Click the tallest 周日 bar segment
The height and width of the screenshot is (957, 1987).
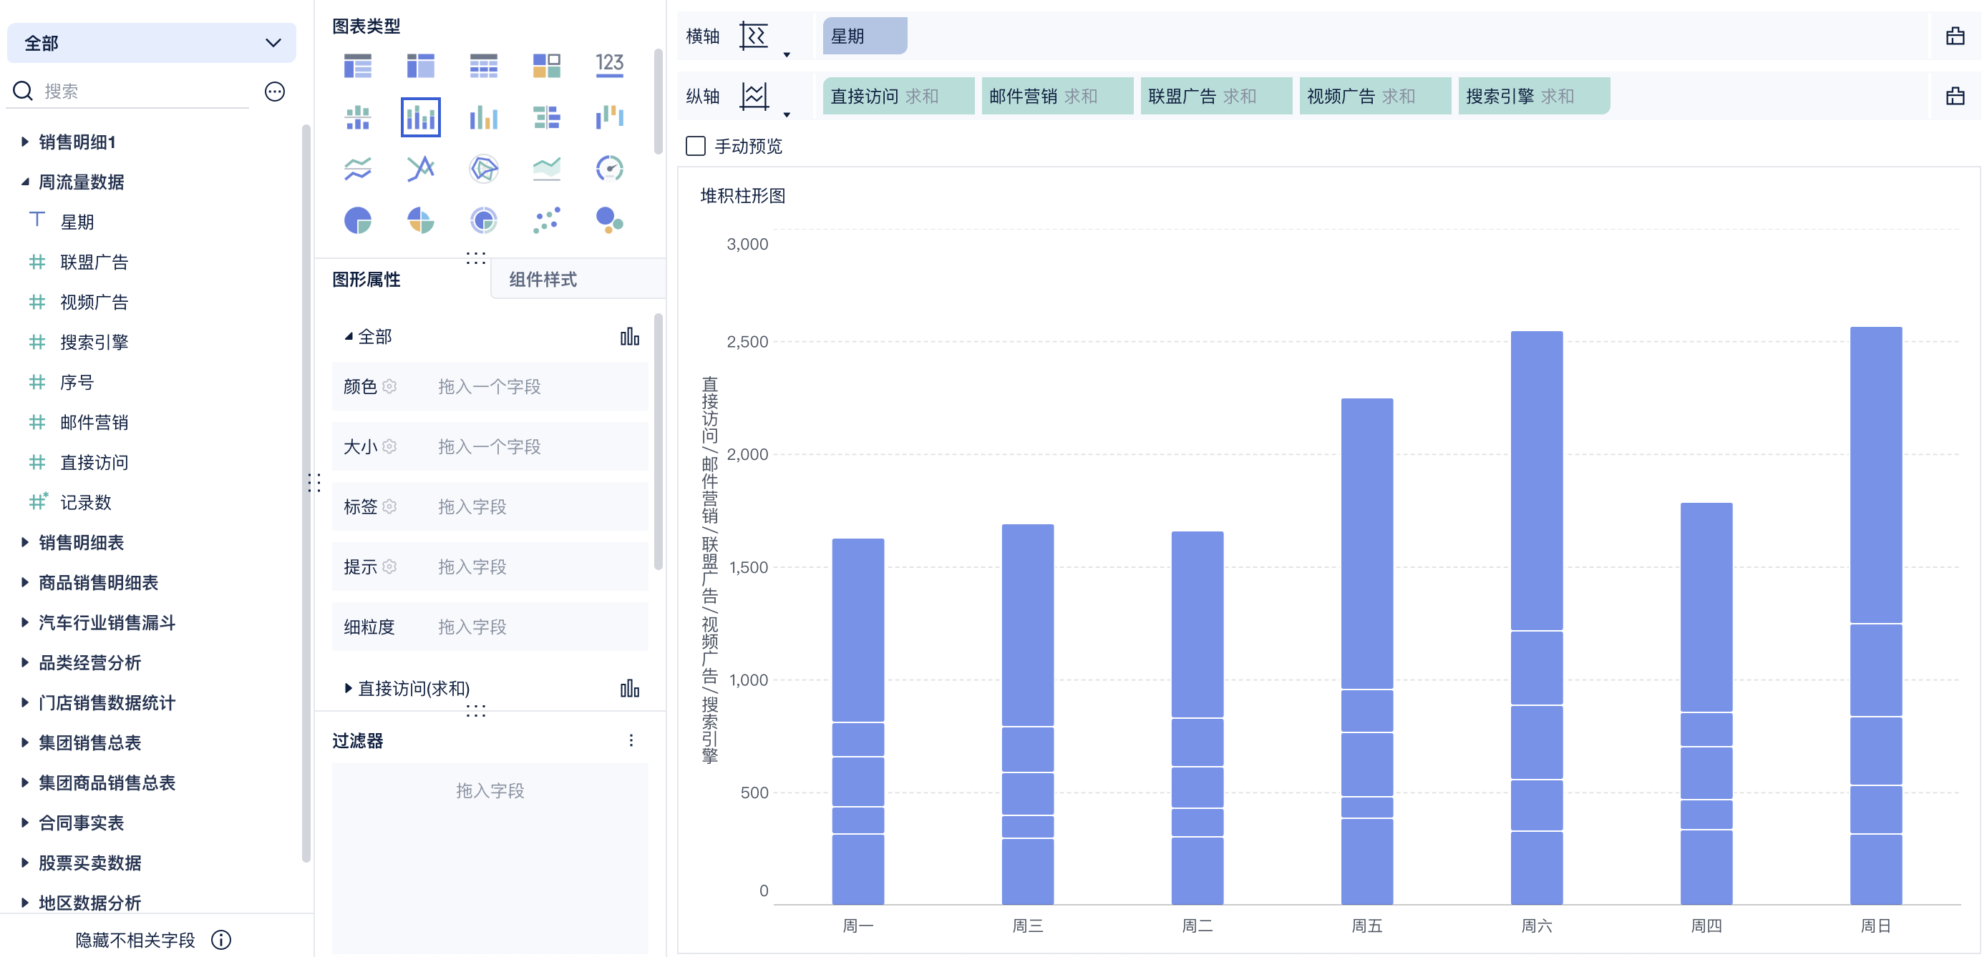coord(1875,474)
